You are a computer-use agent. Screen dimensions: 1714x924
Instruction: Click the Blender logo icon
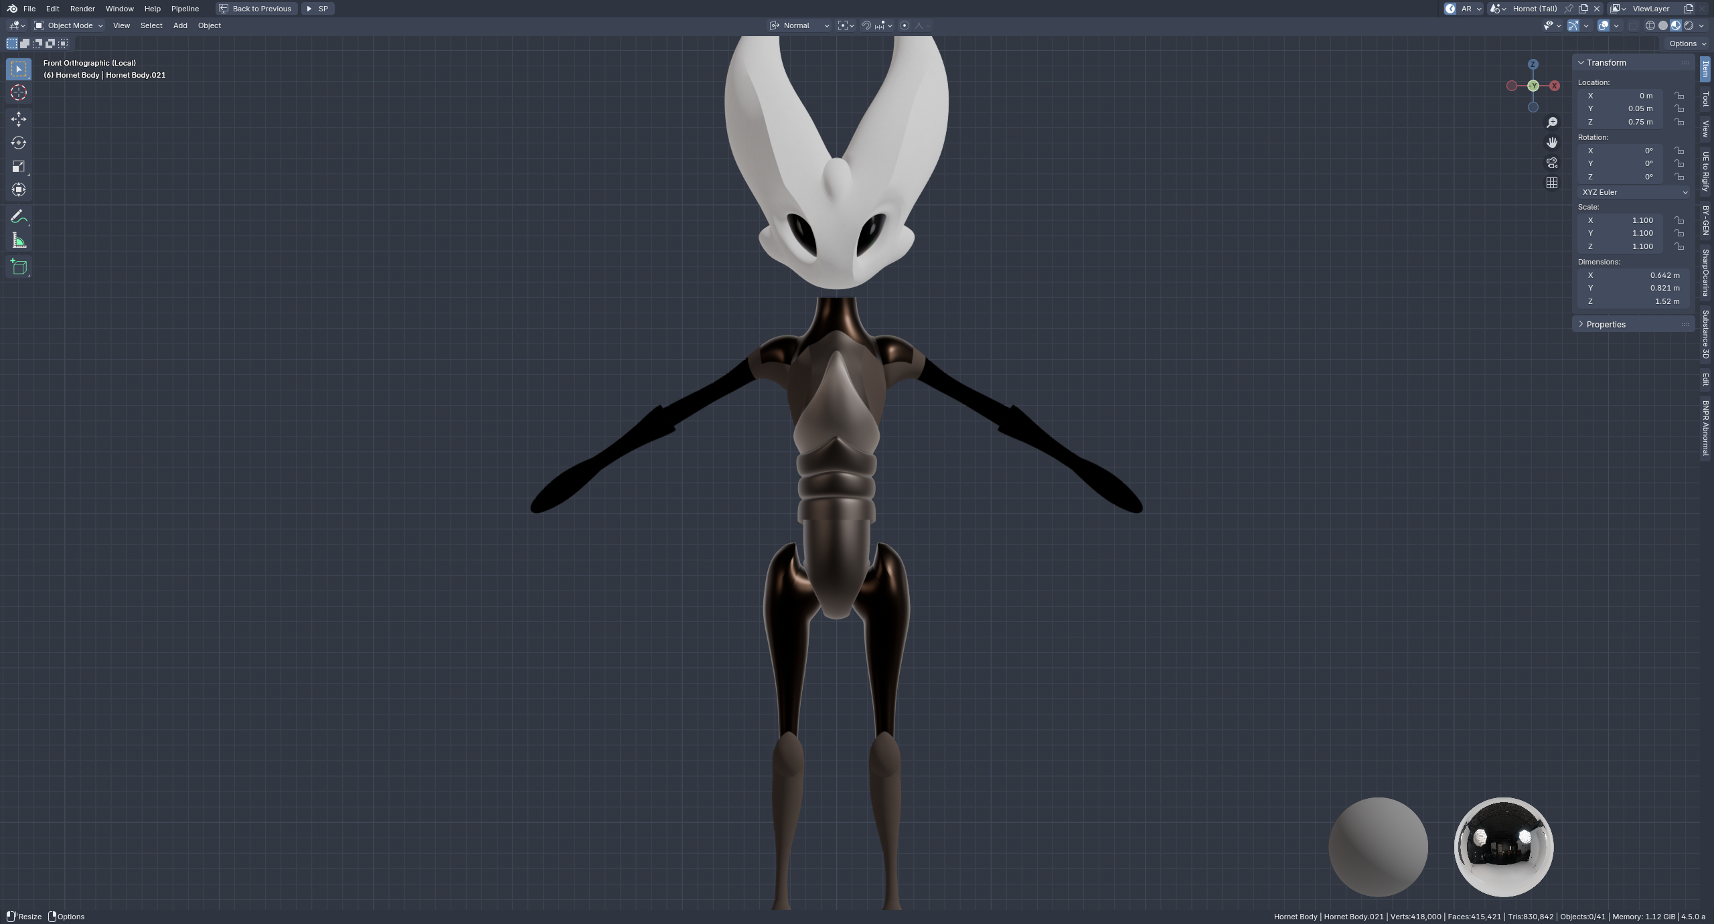[12, 9]
